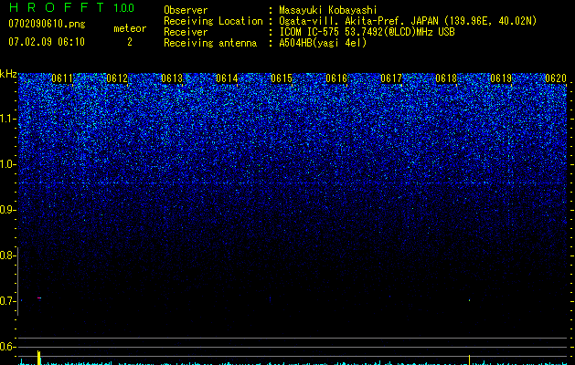Click the 0616 time marker

tap(336, 78)
